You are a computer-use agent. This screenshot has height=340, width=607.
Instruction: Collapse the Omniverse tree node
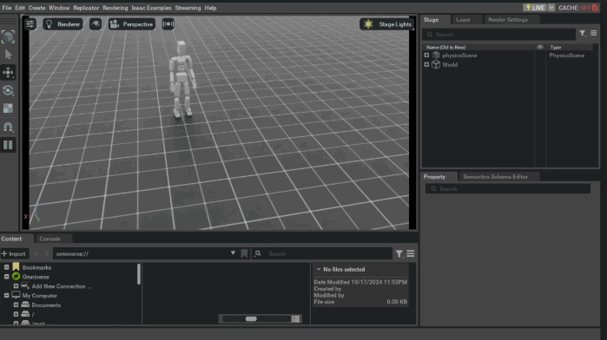7,277
